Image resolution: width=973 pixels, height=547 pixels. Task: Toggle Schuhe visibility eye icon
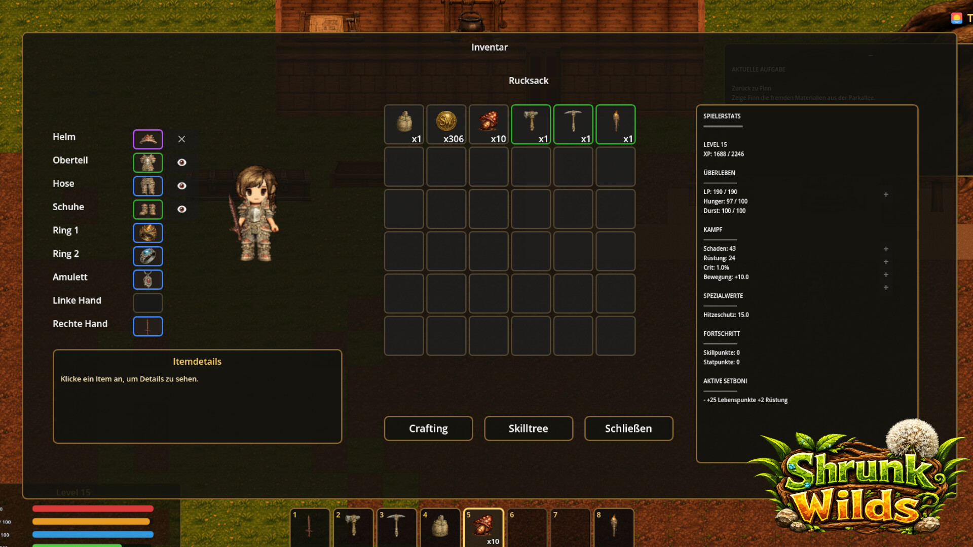(181, 209)
